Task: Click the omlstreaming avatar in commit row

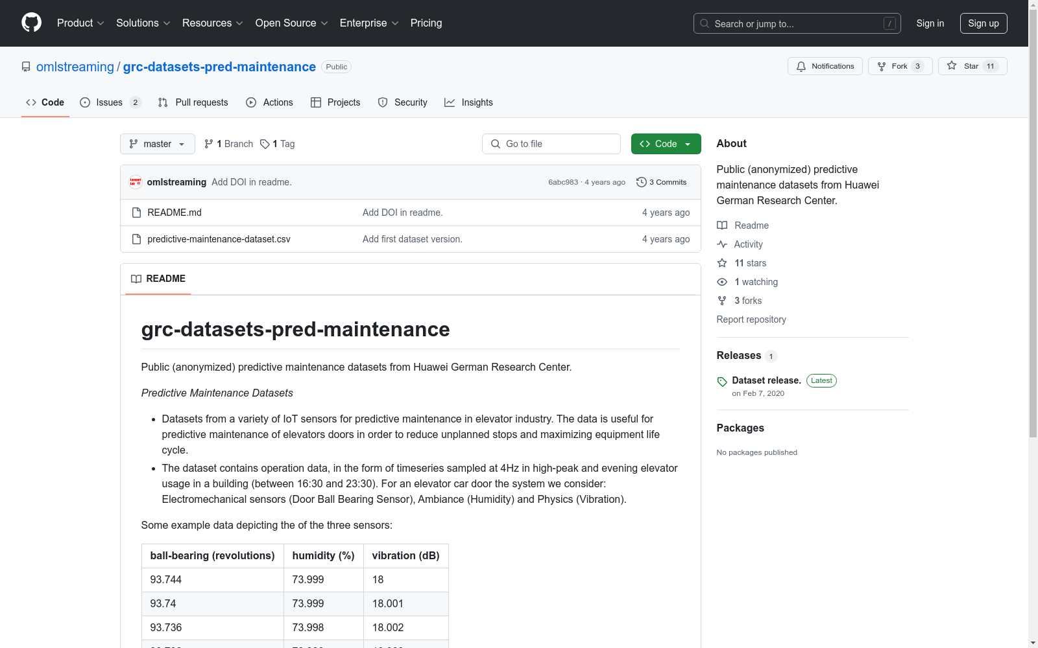Action: point(136,182)
